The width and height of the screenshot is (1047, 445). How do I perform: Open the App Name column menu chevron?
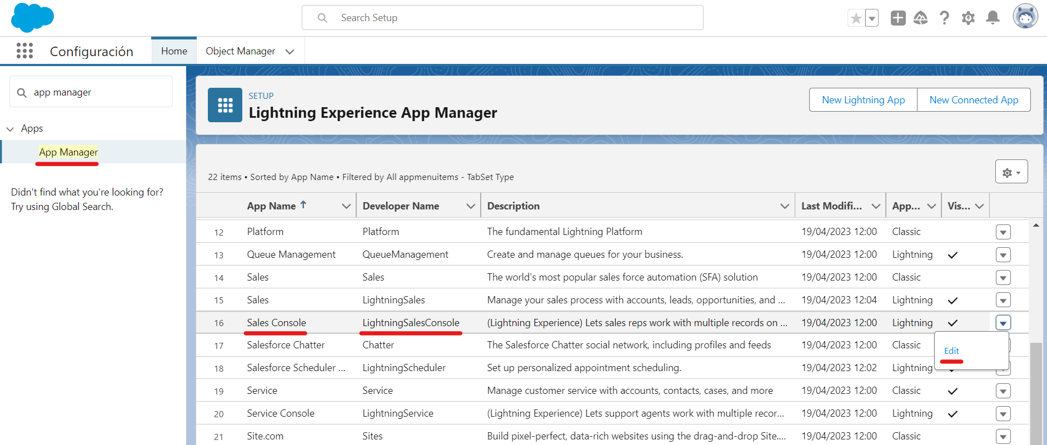(x=346, y=206)
